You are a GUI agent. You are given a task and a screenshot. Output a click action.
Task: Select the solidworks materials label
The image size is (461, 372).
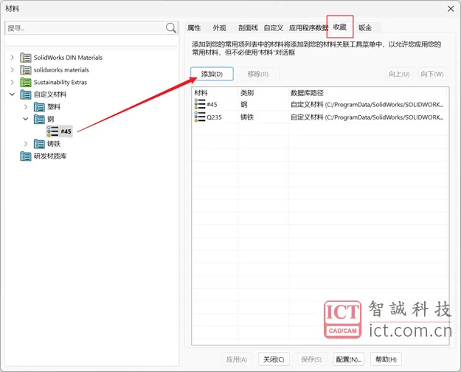click(61, 69)
